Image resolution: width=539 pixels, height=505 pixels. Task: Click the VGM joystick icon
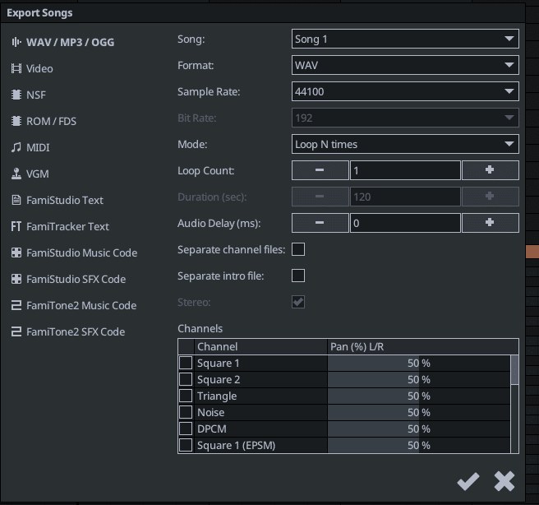tap(16, 174)
